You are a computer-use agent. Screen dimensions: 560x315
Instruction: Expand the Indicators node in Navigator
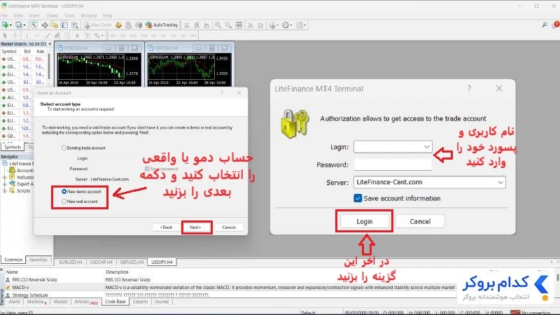point(5,177)
